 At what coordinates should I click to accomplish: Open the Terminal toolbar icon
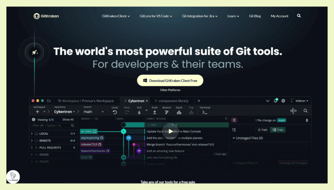[x=205, y=112]
